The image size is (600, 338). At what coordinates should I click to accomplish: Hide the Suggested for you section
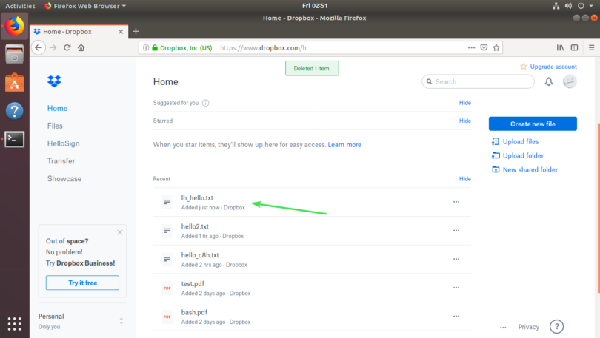[465, 103]
